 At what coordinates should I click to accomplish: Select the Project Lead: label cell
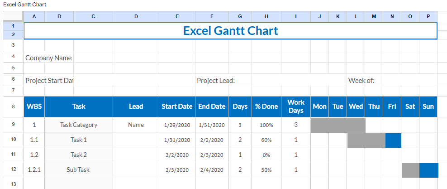(216, 80)
